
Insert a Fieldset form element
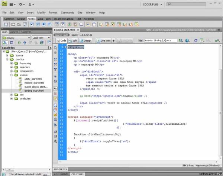point(94,25)
